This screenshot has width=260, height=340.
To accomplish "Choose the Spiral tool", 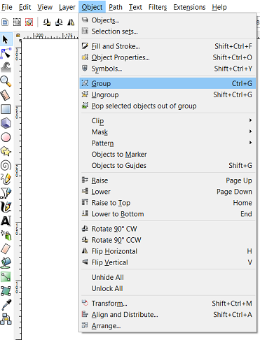I will pyautogui.click(x=6, y=166).
